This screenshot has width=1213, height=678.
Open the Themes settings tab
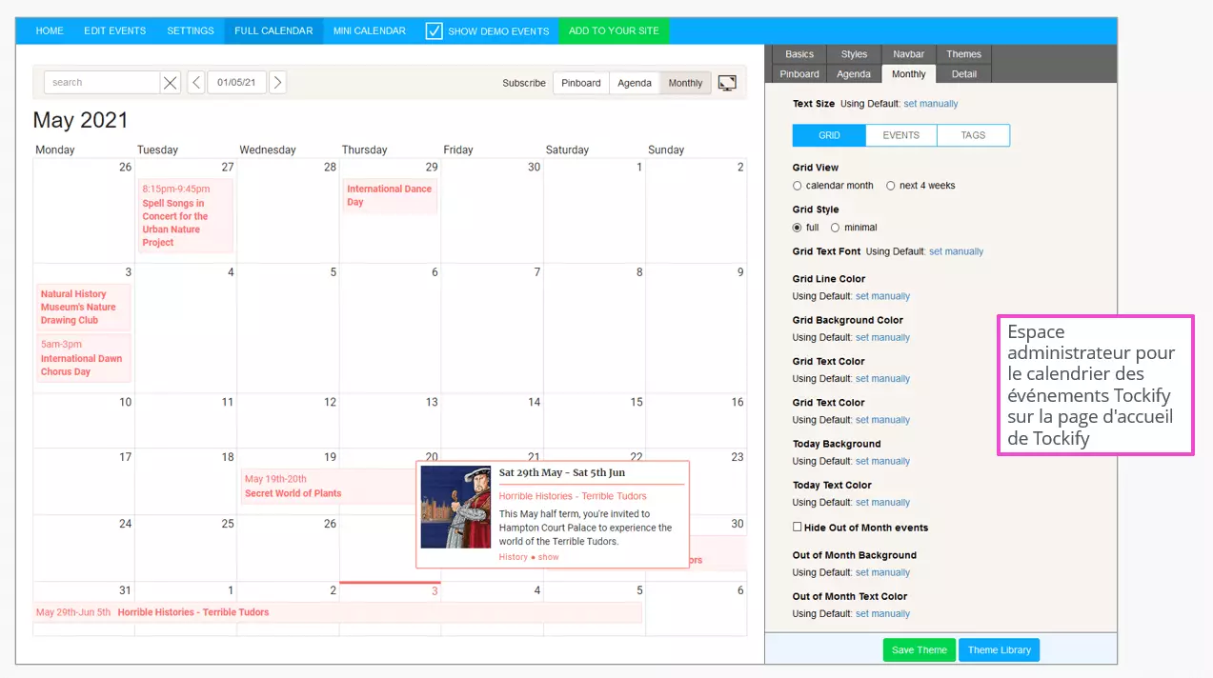(x=964, y=54)
